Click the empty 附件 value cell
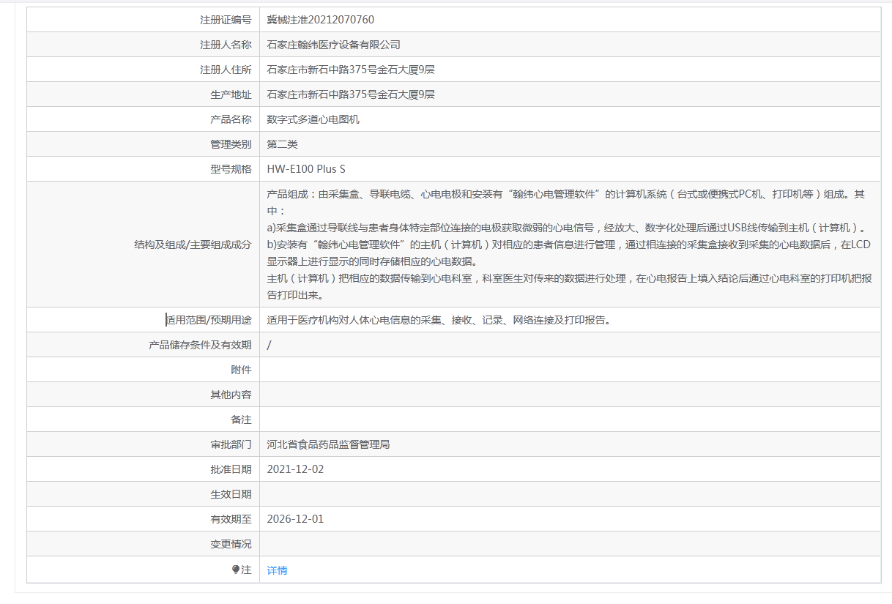Image resolution: width=892 pixels, height=604 pixels. coord(569,370)
